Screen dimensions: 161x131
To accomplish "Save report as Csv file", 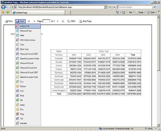I will pos(28,82).
